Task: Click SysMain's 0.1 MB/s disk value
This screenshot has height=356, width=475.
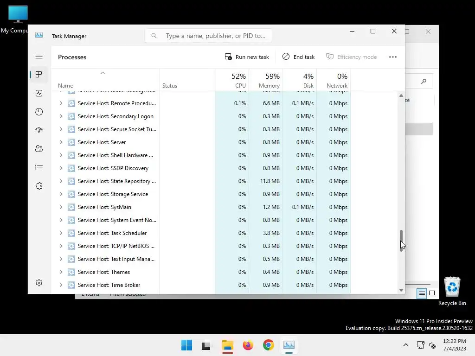Action: (302, 207)
